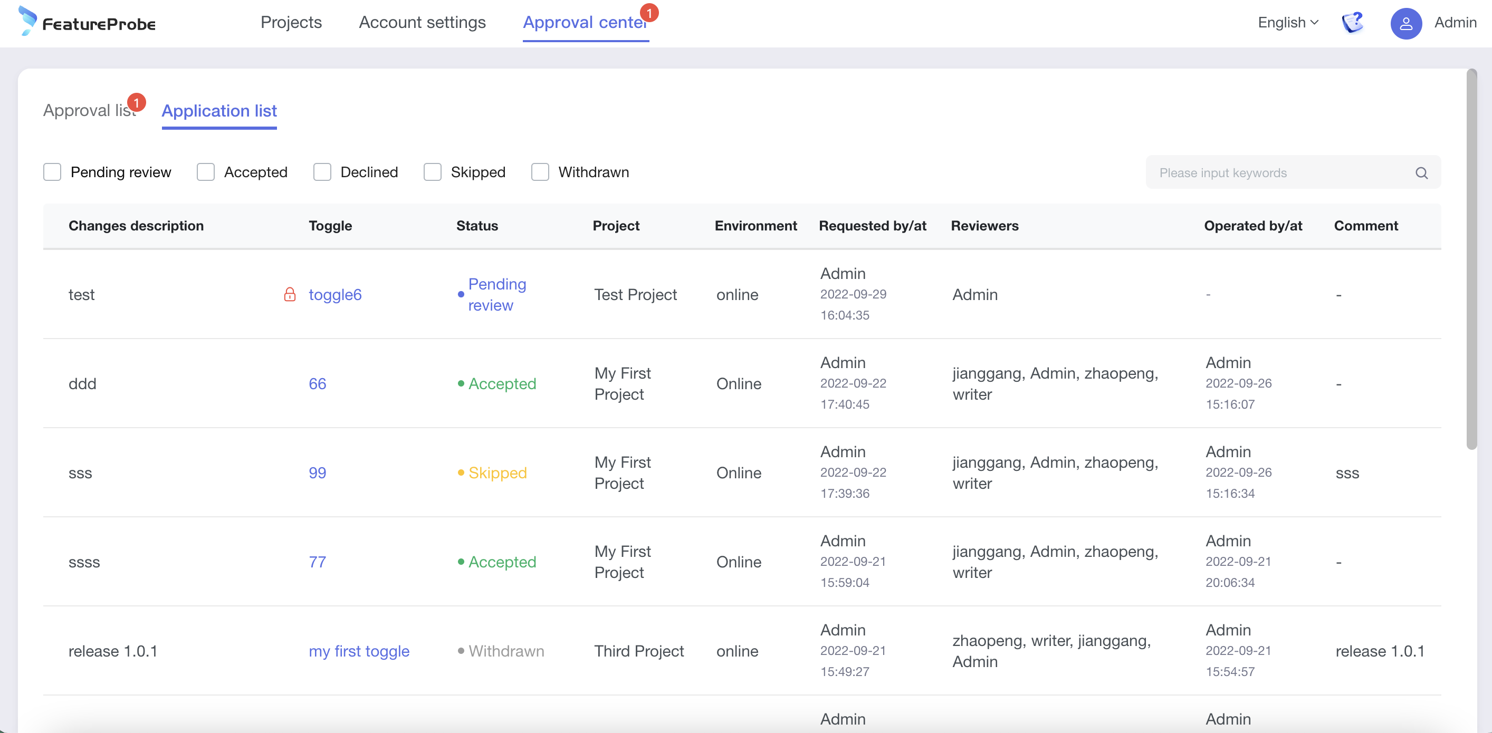Click the Approval center notification badge
The height and width of the screenshot is (733, 1492).
tap(649, 12)
